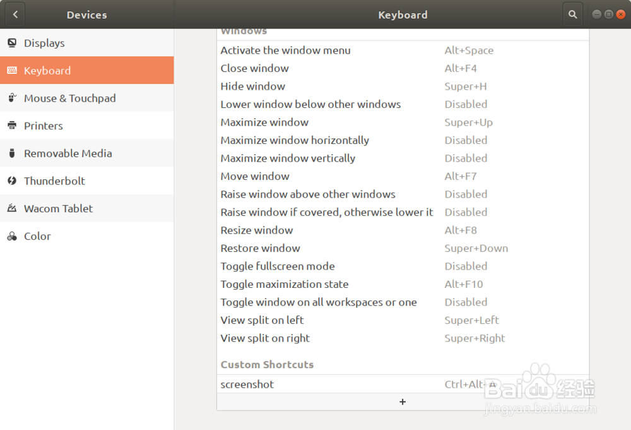Viewport: 631px width, 430px height.
Task: Edit the 'Move window' shortcut
Action: [403, 176]
